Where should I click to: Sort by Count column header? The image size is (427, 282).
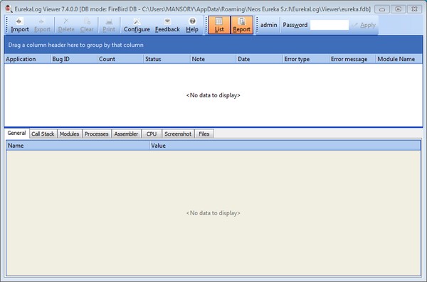click(120, 59)
